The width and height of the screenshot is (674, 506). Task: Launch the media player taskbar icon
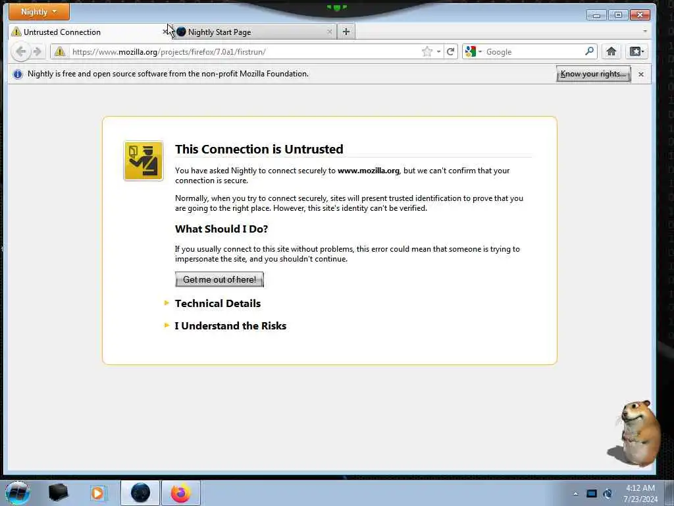point(97,493)
